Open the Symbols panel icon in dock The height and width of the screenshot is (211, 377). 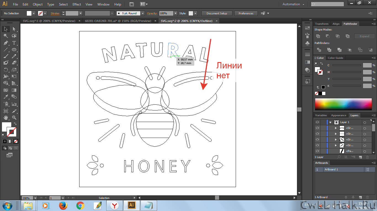pyautogui.click(x=307, y=43)
